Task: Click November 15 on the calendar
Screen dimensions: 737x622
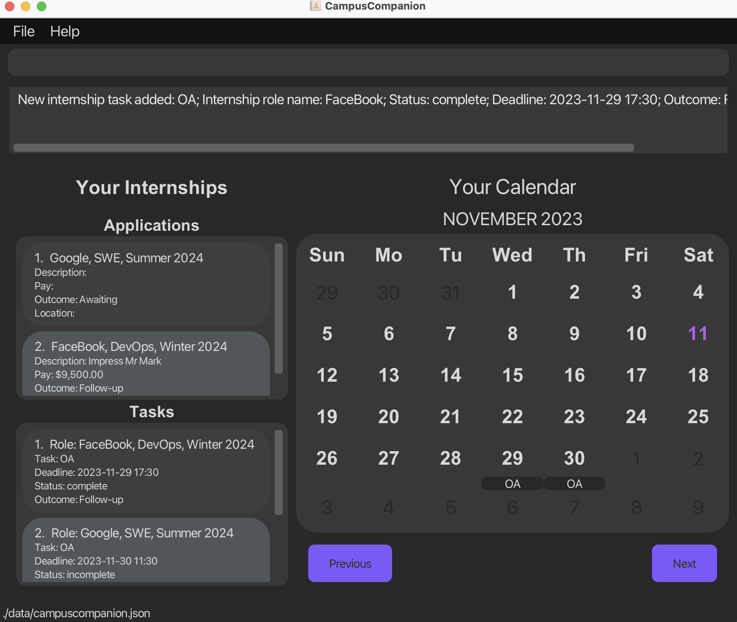Action: (x=512, y=375)
